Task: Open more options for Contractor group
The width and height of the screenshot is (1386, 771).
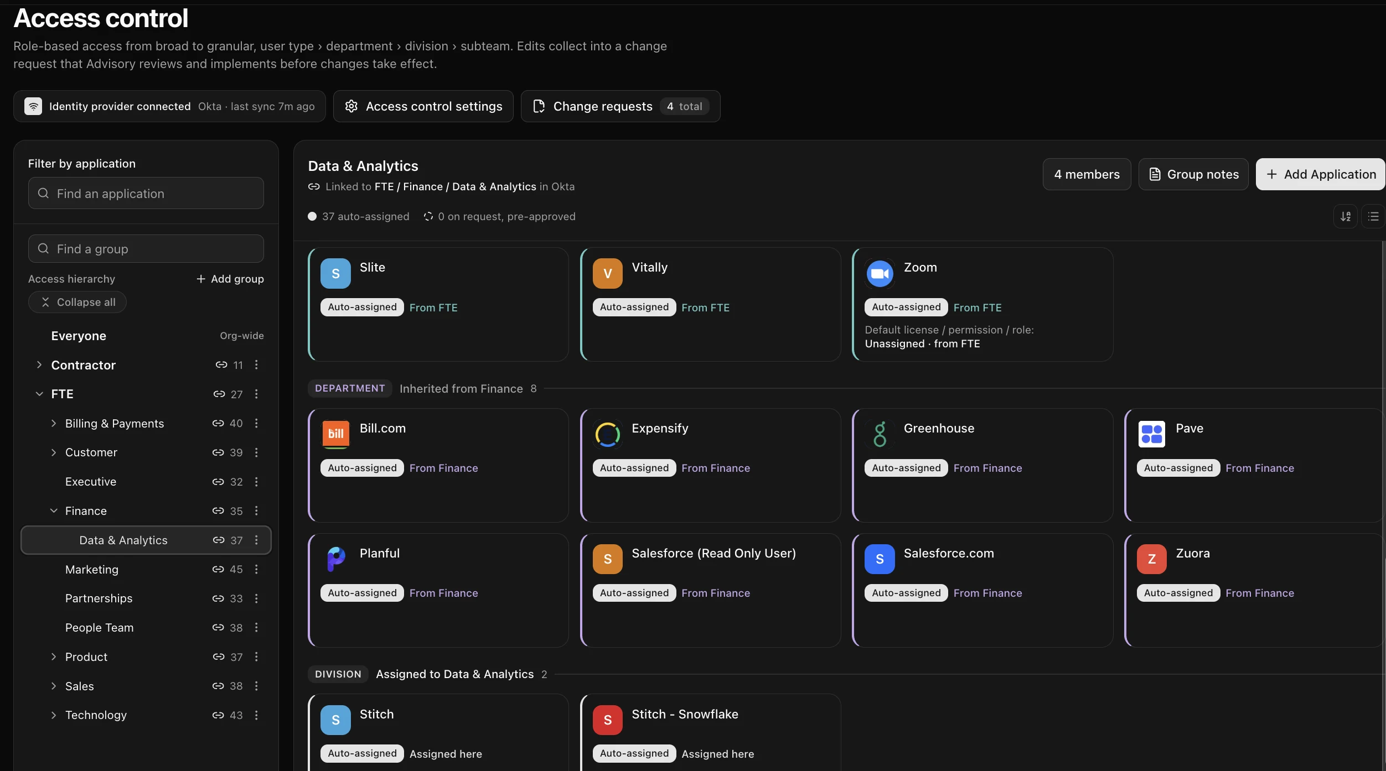Action: click(256, 364)
